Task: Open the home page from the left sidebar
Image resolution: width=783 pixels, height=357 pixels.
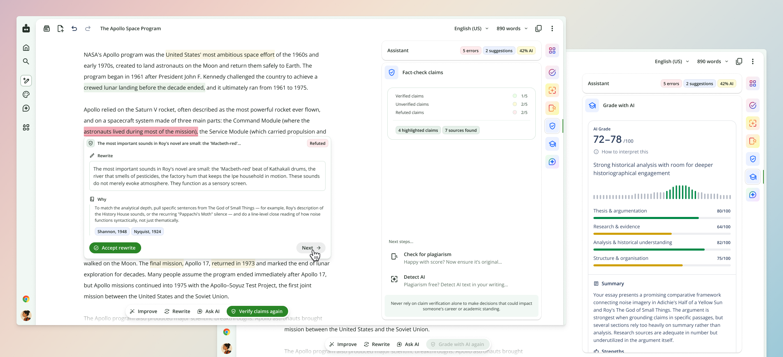Action: (26, 48)
